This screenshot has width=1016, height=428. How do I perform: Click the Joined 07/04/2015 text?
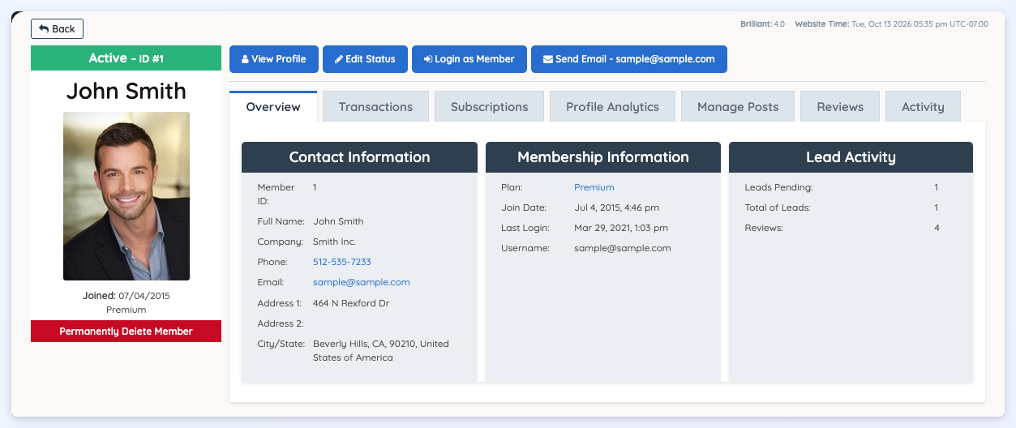coord(126,296)
